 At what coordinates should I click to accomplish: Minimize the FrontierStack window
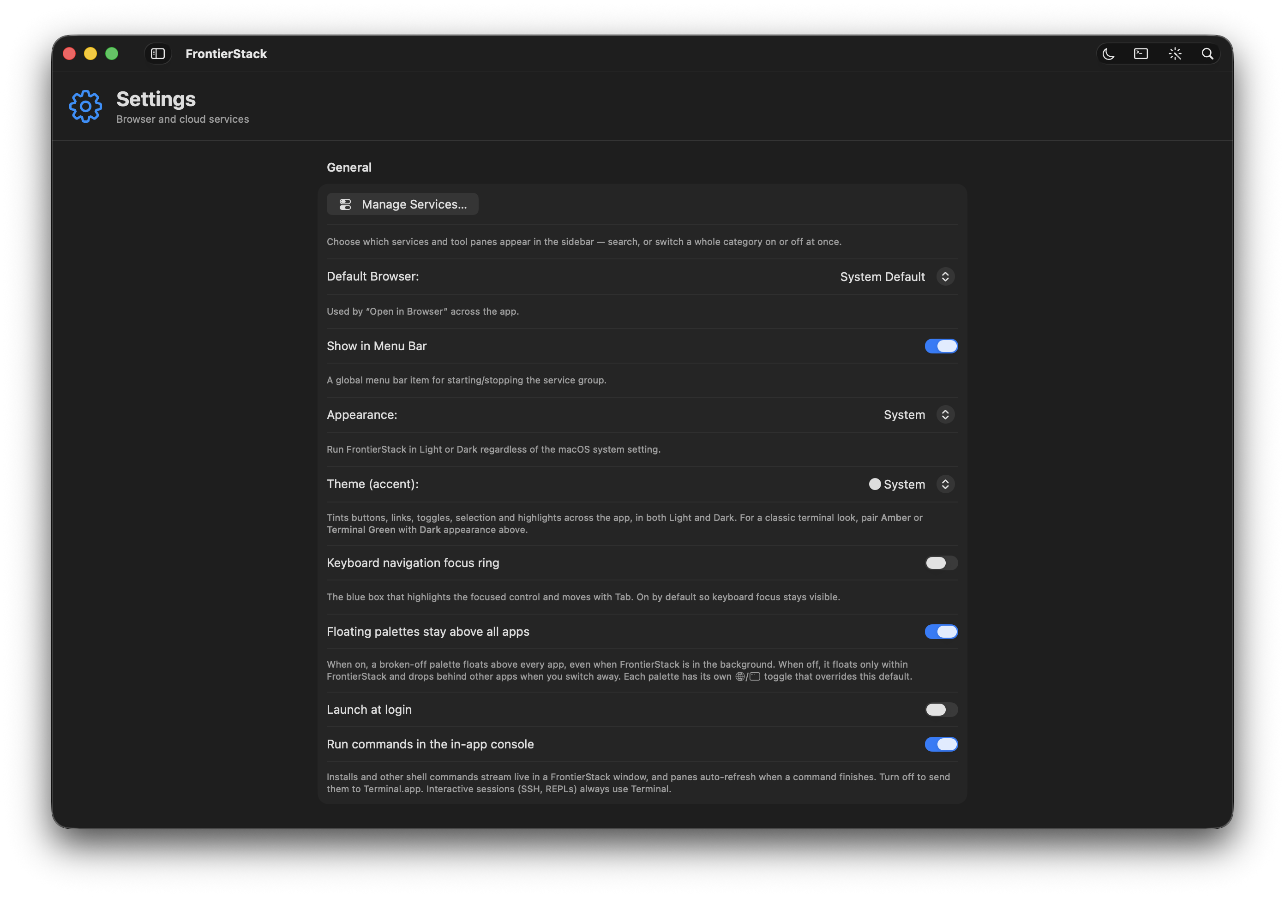[x=90, y=54]
